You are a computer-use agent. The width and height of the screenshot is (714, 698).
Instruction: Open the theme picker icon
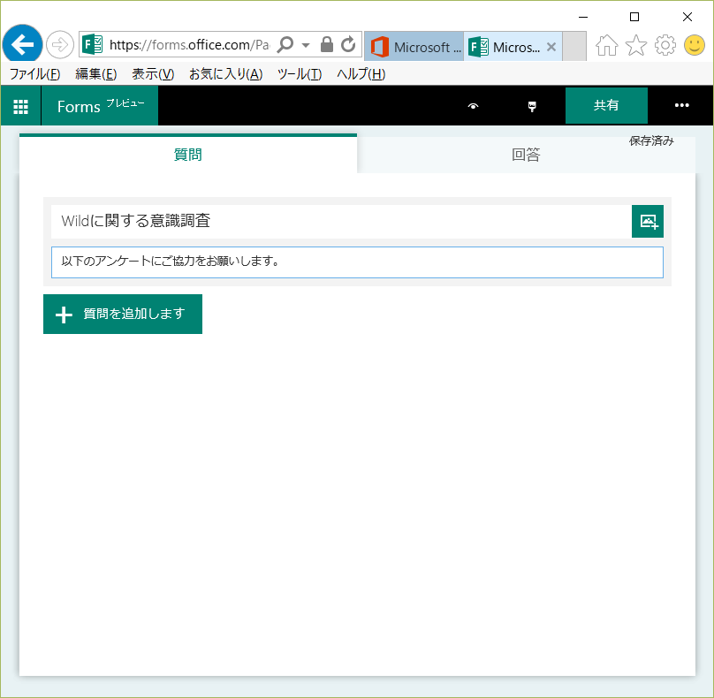[531, 106]
